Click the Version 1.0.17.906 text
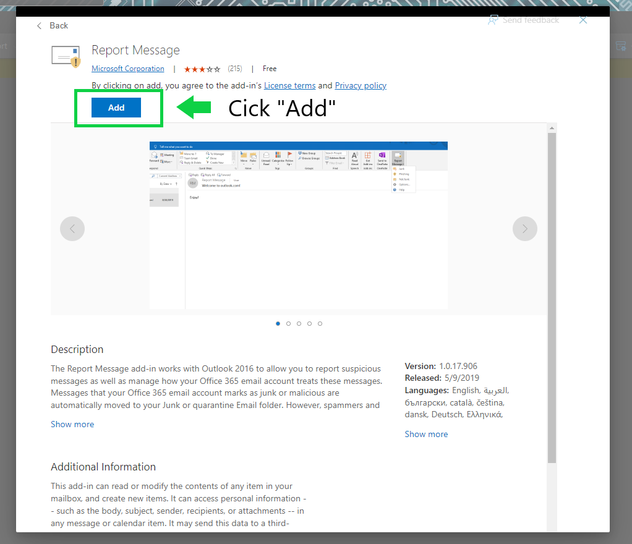 pos(441,366)
